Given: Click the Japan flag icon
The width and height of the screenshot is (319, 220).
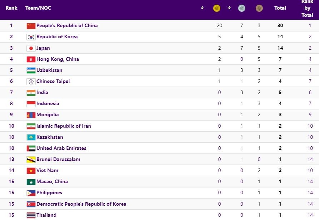Looking at the screenshot, I should [x=30, y=48].
